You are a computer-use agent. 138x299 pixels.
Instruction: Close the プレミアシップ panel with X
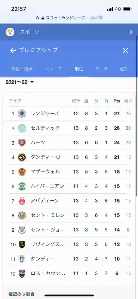(x=125, y=50)
